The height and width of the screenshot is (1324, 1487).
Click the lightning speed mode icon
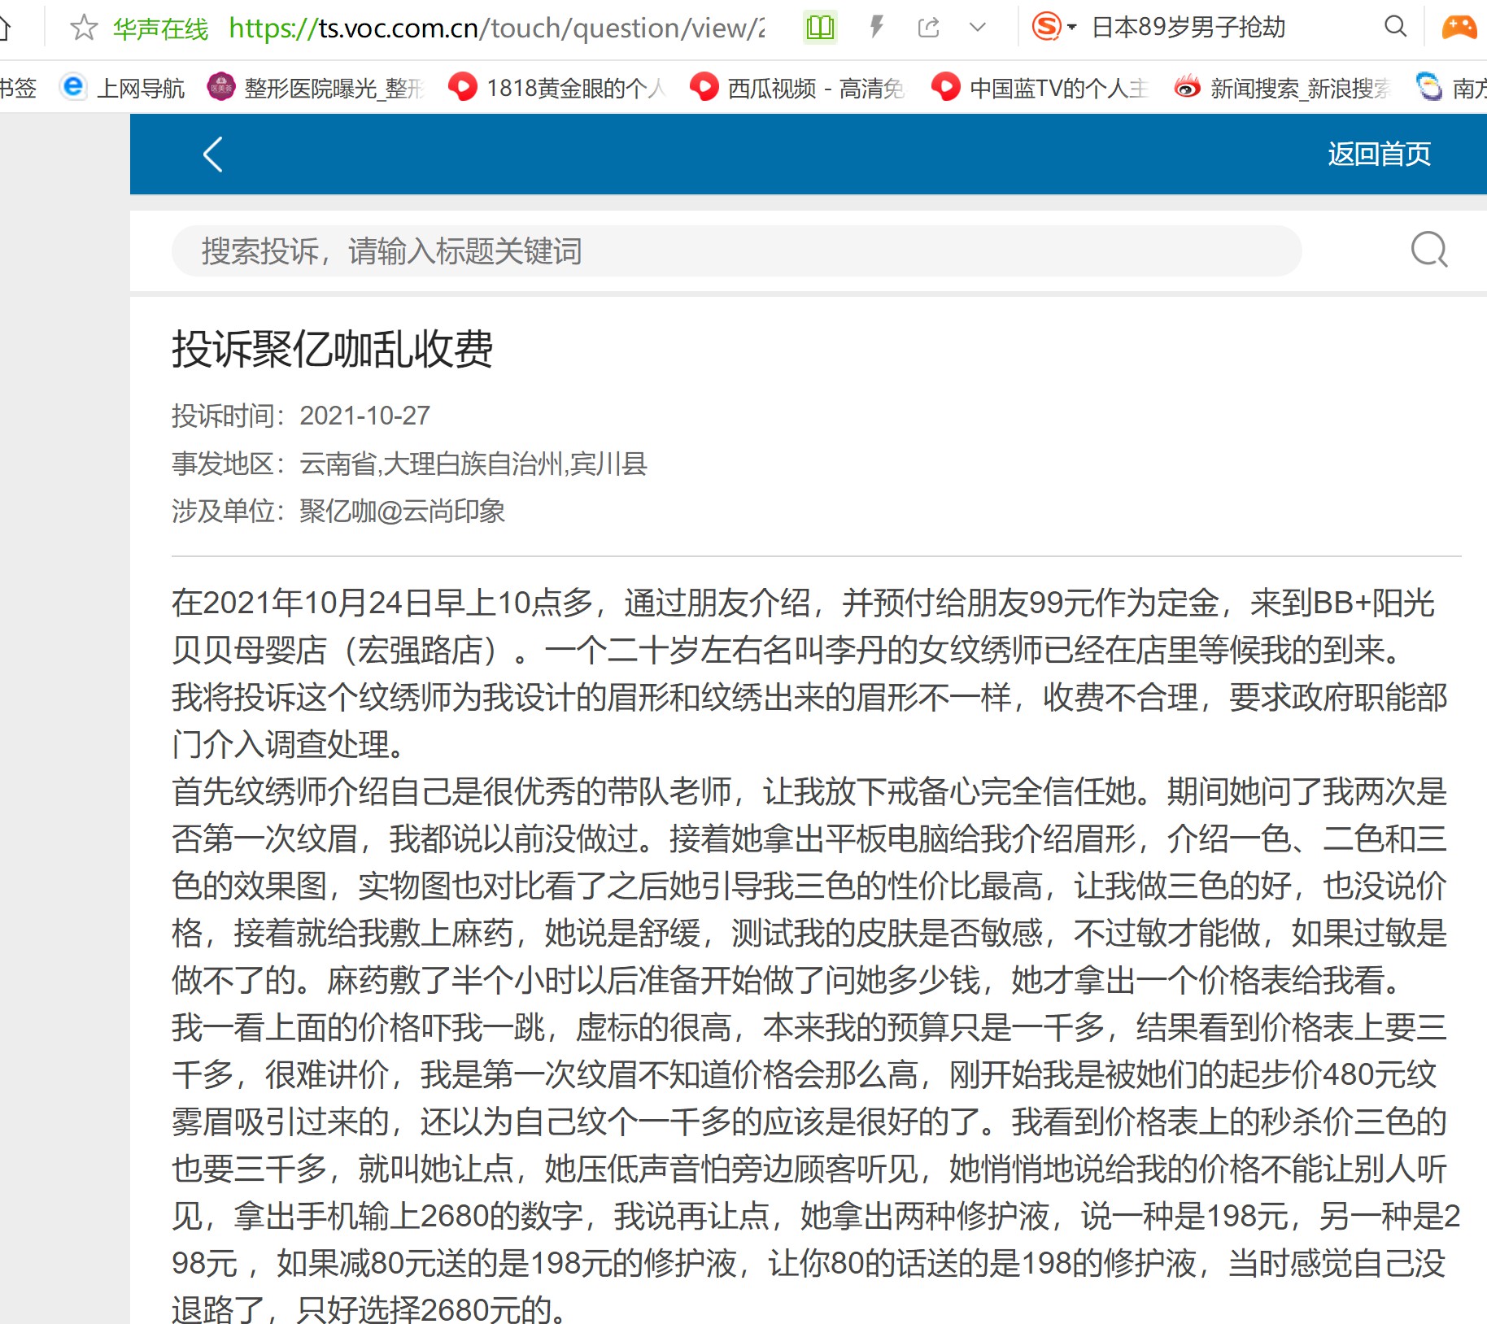[876, 27]
